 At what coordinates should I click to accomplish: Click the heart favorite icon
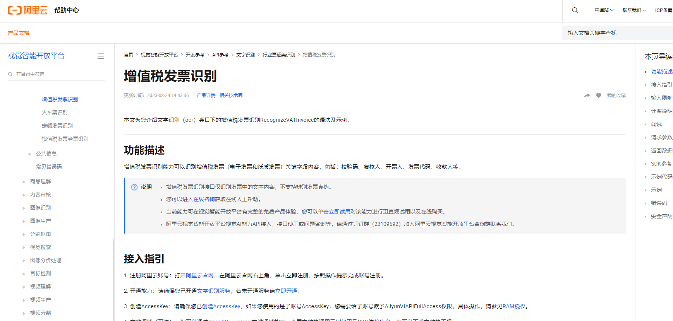coord(599,96)
